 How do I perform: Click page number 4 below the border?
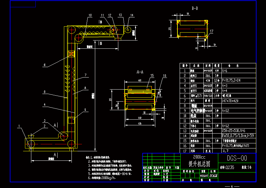pos(232,186)
